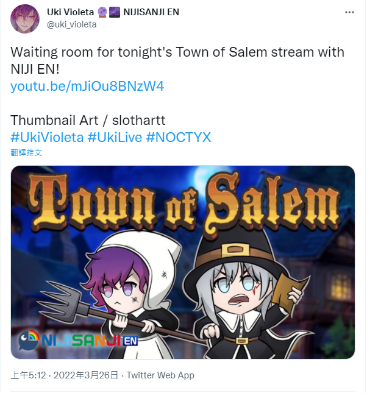Open the youtu.be/mJiOu8BNzW4 link
367x393 pixels.
point(87,87)
